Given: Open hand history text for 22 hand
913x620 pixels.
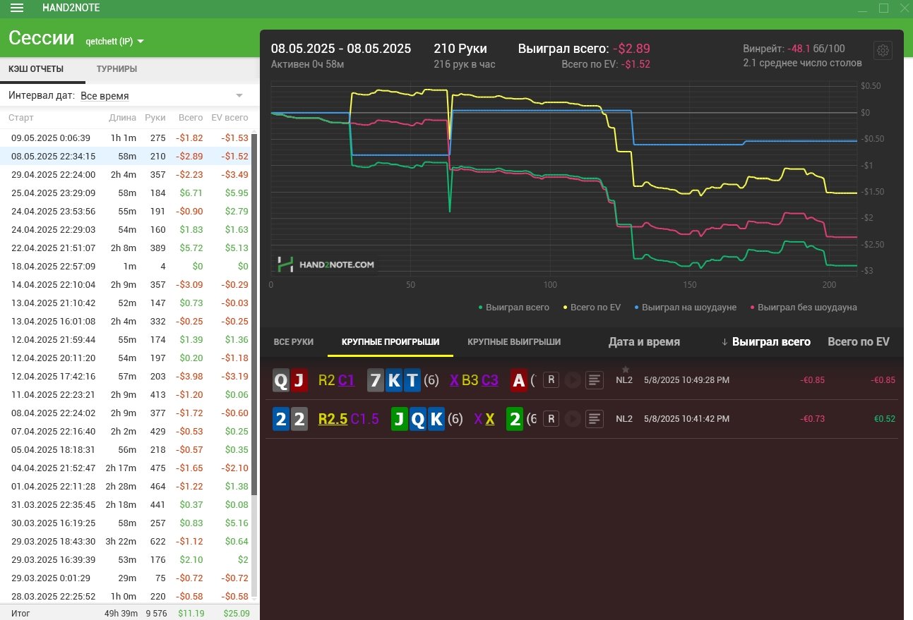Looking at the screenshot, I should pos(595,419).
